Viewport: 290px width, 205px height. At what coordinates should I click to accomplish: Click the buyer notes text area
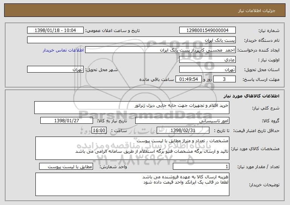(x=132, y=184)
